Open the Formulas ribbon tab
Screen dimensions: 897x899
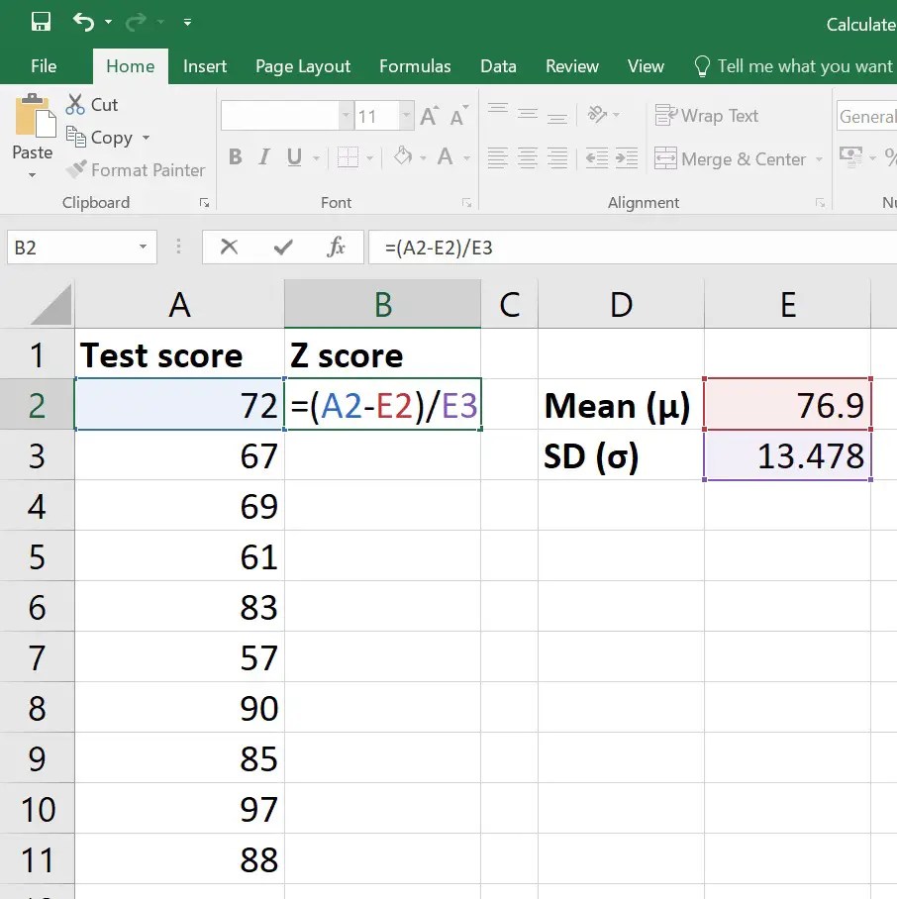[415, 66]
